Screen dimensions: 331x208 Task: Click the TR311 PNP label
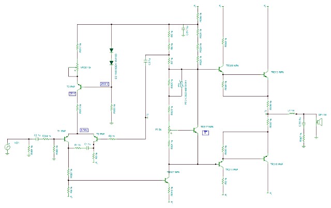click(x=232, y=169)
